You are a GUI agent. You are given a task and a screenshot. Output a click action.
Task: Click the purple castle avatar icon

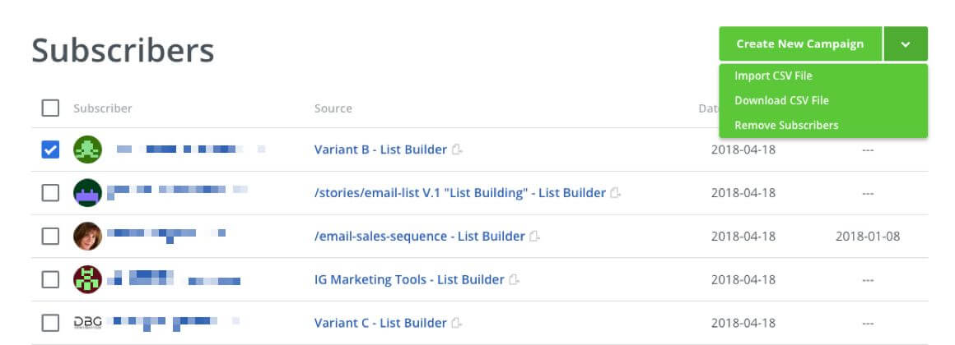[88, 192]
